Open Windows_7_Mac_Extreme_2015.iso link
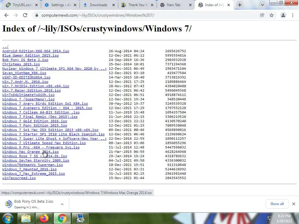This screenshot has height=224, width=299. (x=34, y=174)
